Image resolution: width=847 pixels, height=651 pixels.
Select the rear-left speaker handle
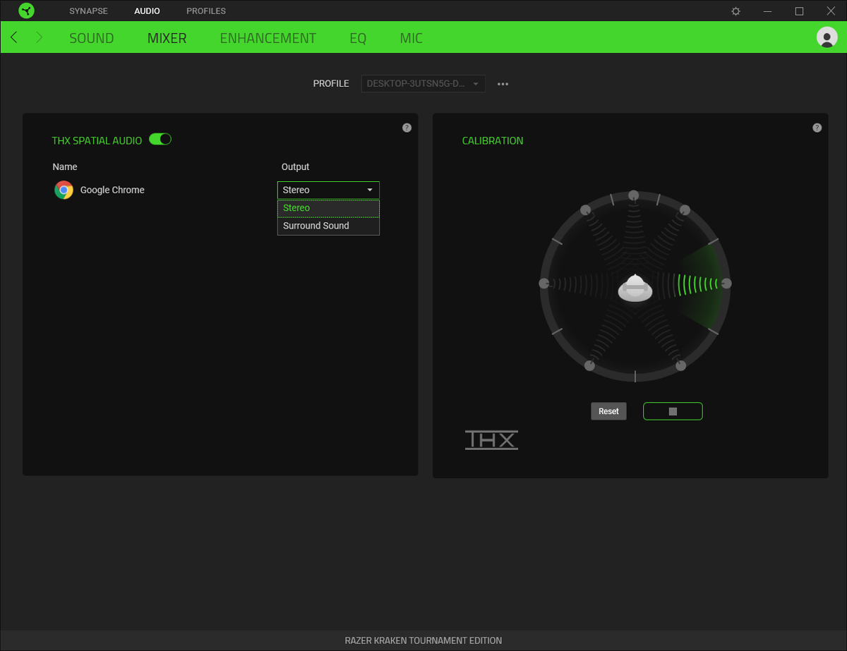point(589,365)
